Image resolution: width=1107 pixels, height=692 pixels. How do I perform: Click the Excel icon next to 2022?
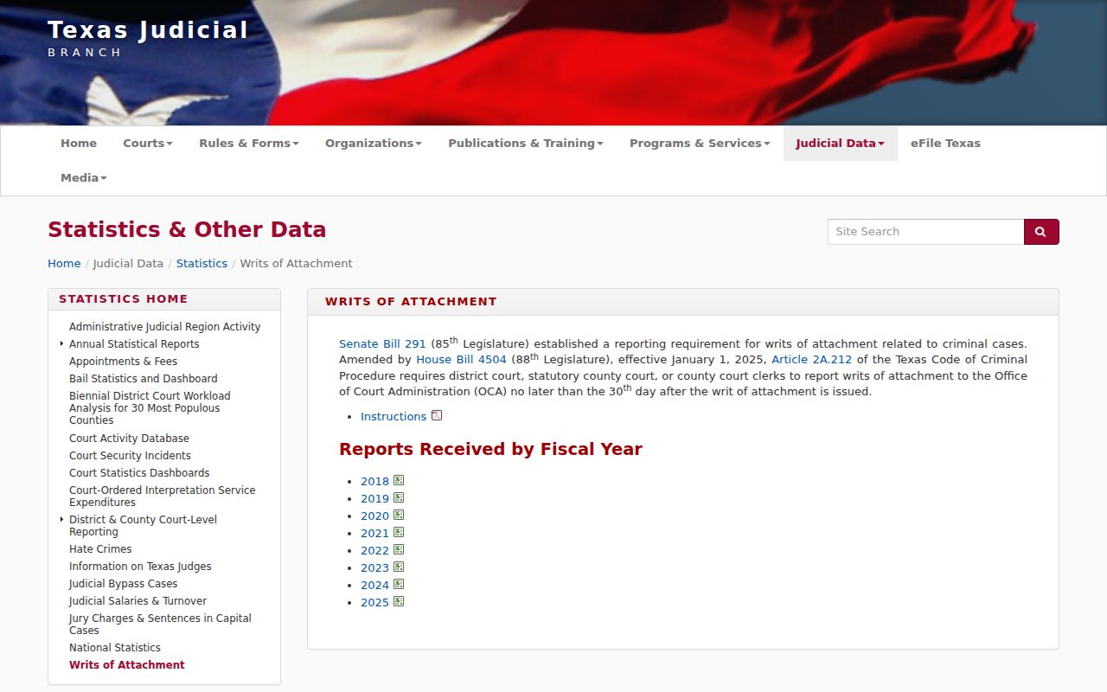pos(399,549)
